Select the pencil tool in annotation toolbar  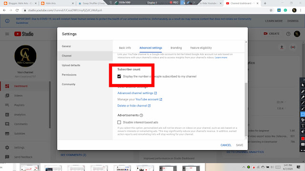(303, 91)
